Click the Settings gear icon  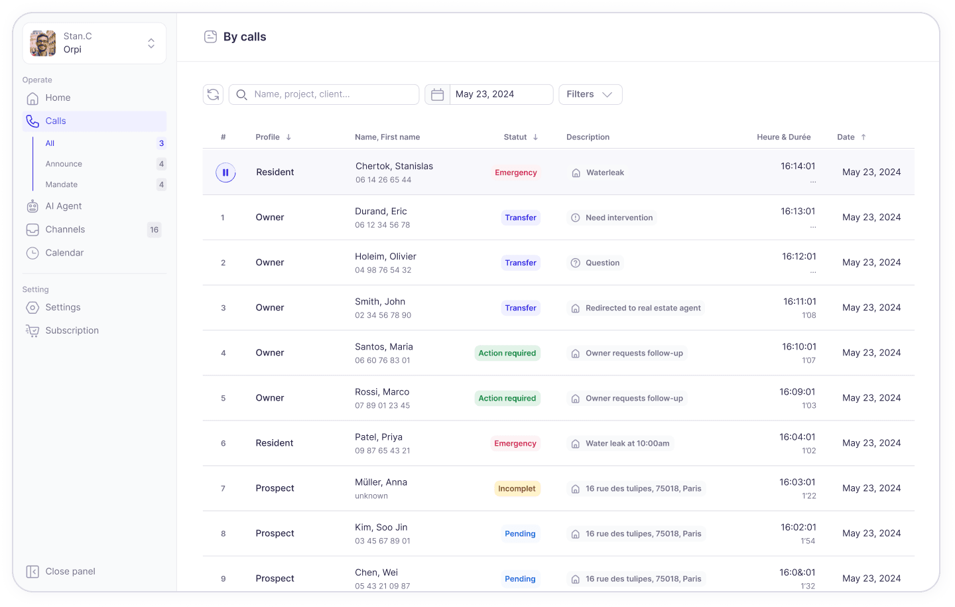(x=32, y=308)
